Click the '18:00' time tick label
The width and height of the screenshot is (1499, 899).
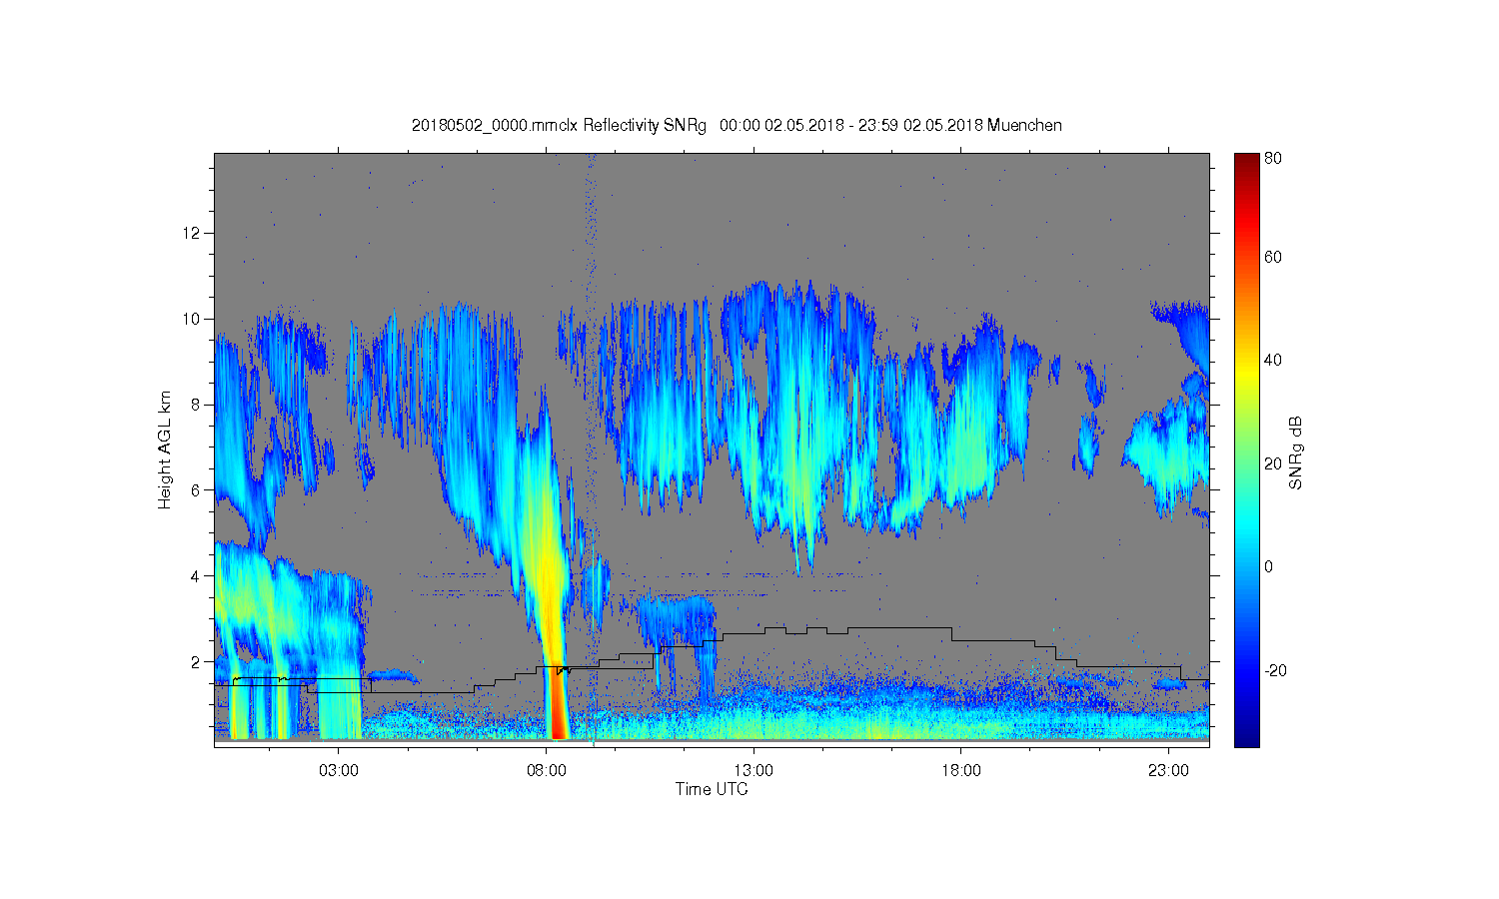(x=960, y=771)
